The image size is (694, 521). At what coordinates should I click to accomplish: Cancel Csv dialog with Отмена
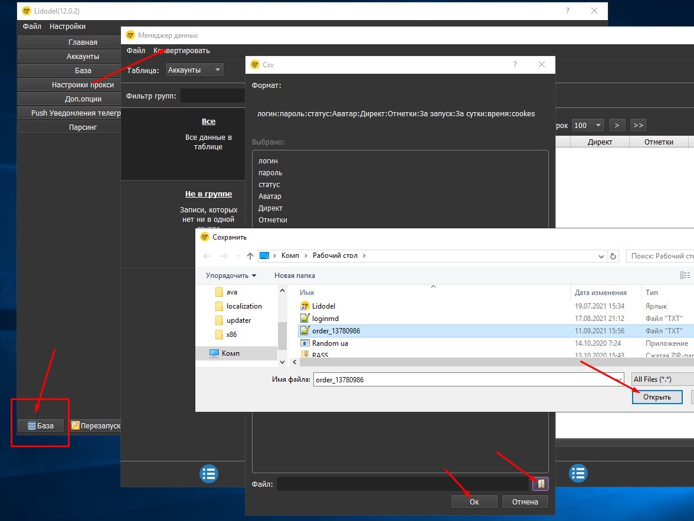click(525, 502)
